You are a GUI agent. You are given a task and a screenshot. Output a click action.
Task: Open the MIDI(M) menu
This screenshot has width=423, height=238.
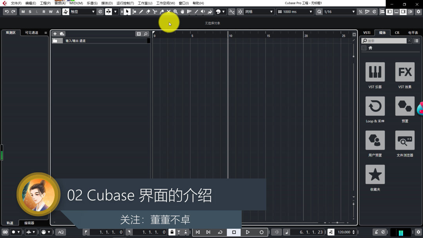(x=75, y=3)
